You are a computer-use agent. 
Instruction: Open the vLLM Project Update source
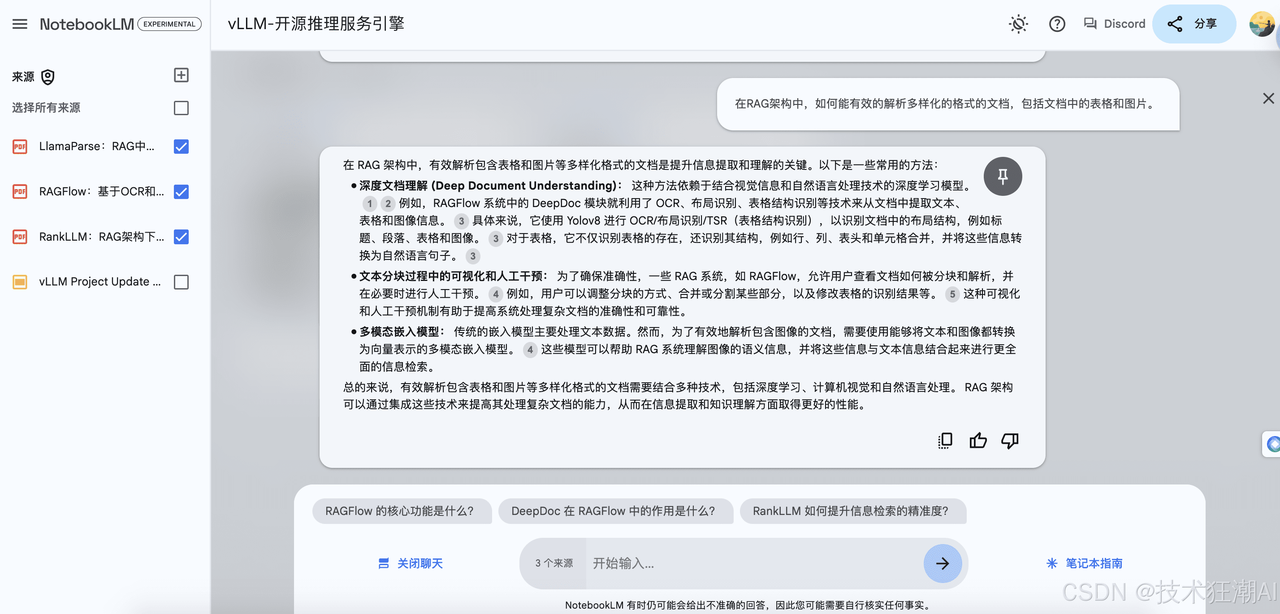point(100,281)
